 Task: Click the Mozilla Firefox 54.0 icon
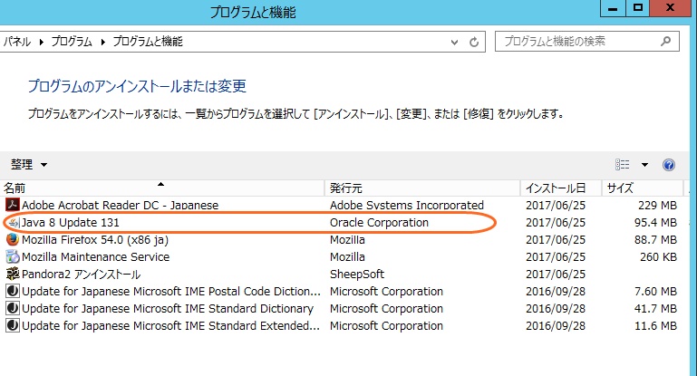tap(13, 239)
